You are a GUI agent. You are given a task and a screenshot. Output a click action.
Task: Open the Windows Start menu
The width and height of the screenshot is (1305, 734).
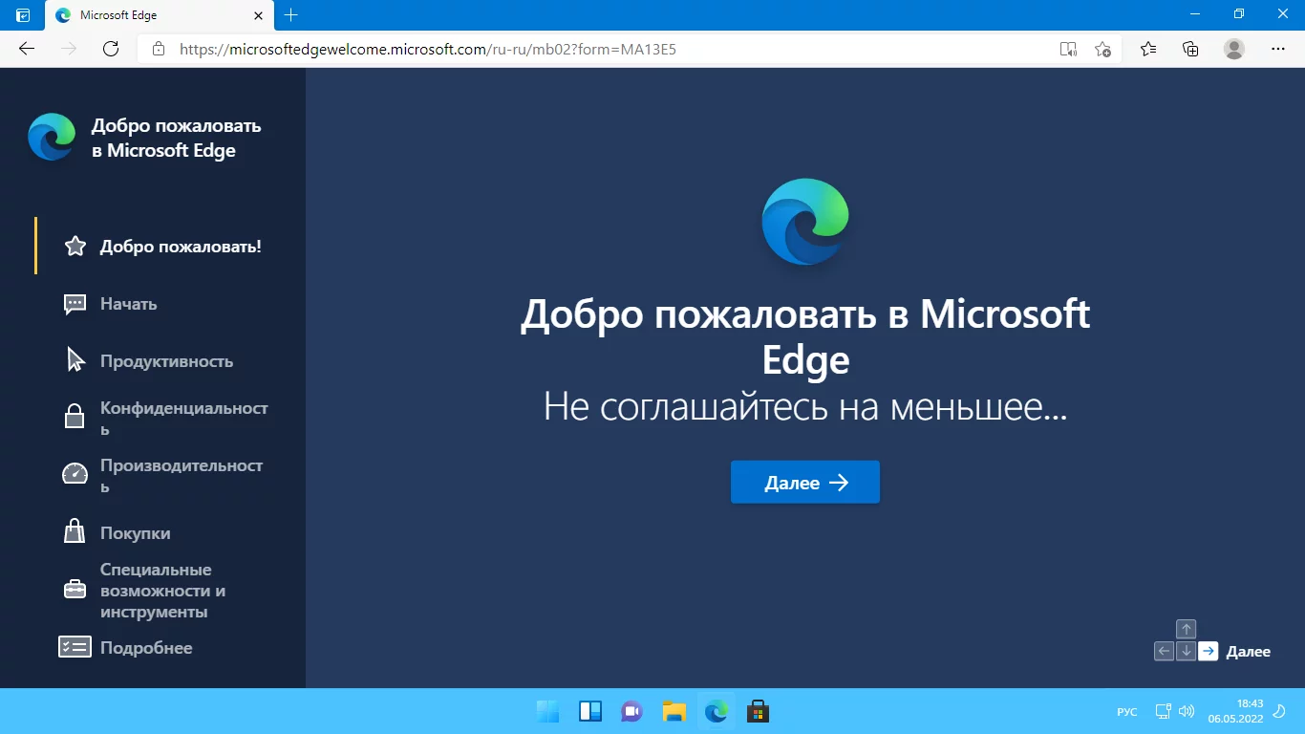547,711
